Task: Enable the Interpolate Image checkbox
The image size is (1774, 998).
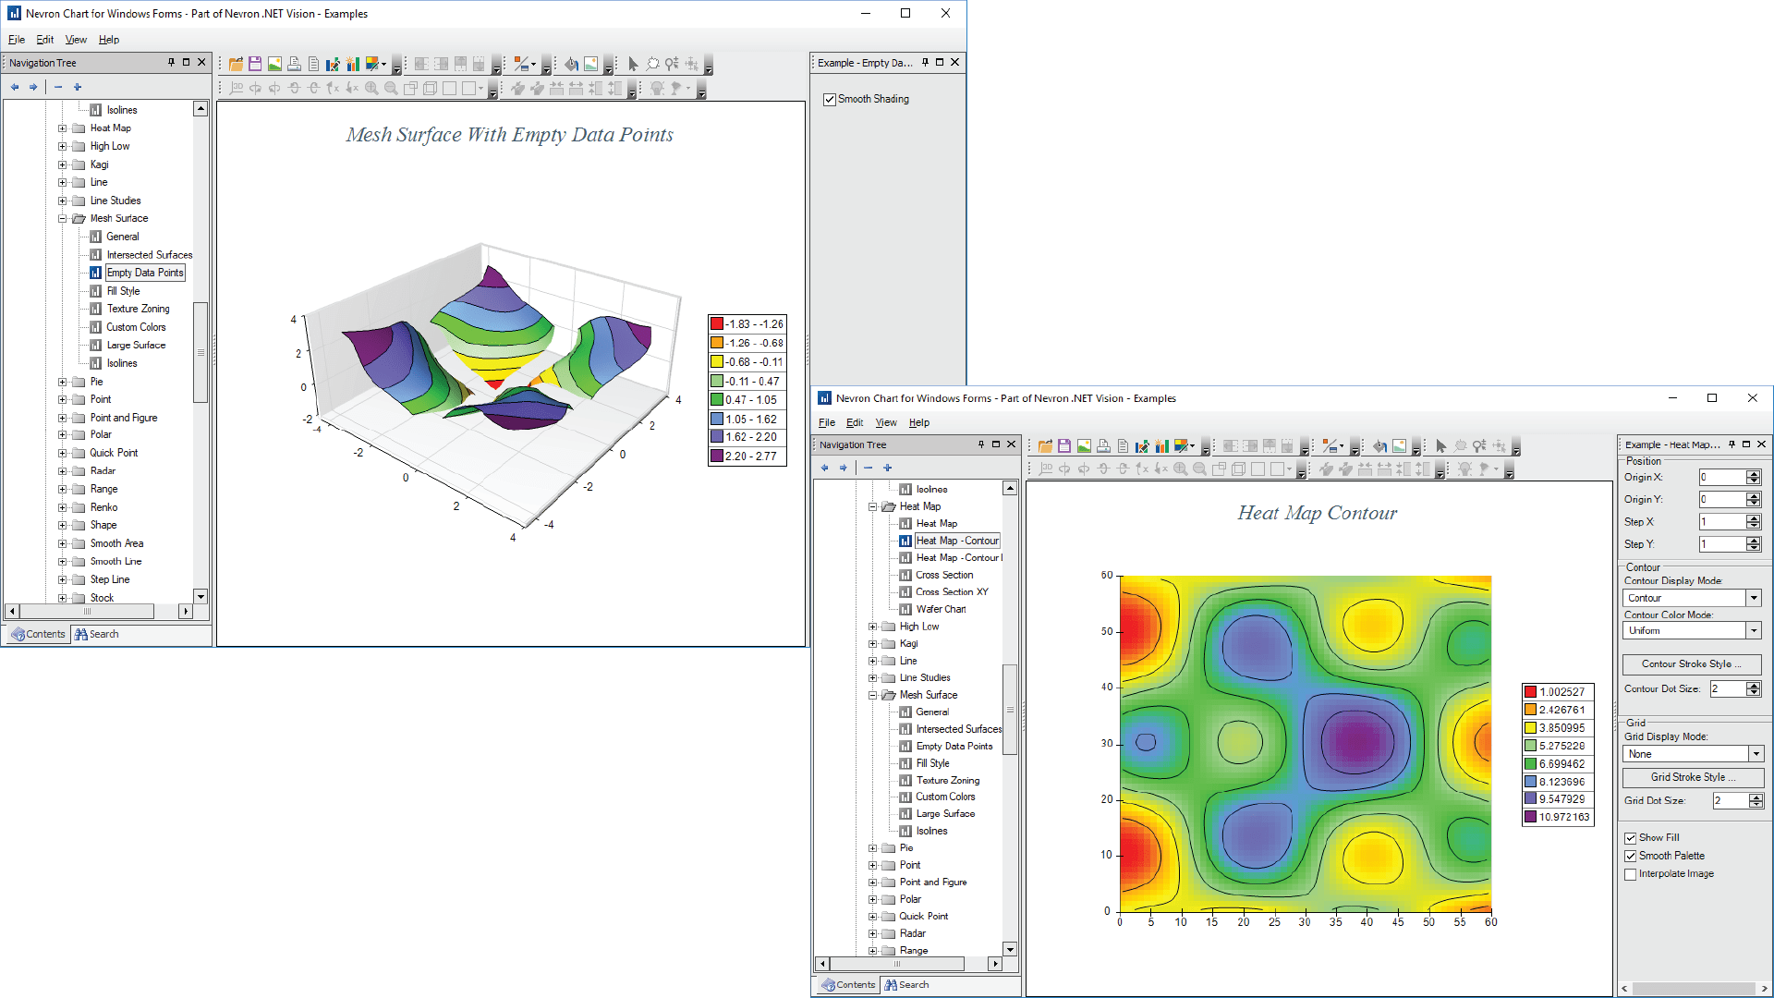Action: click(x=1631, y=874)
